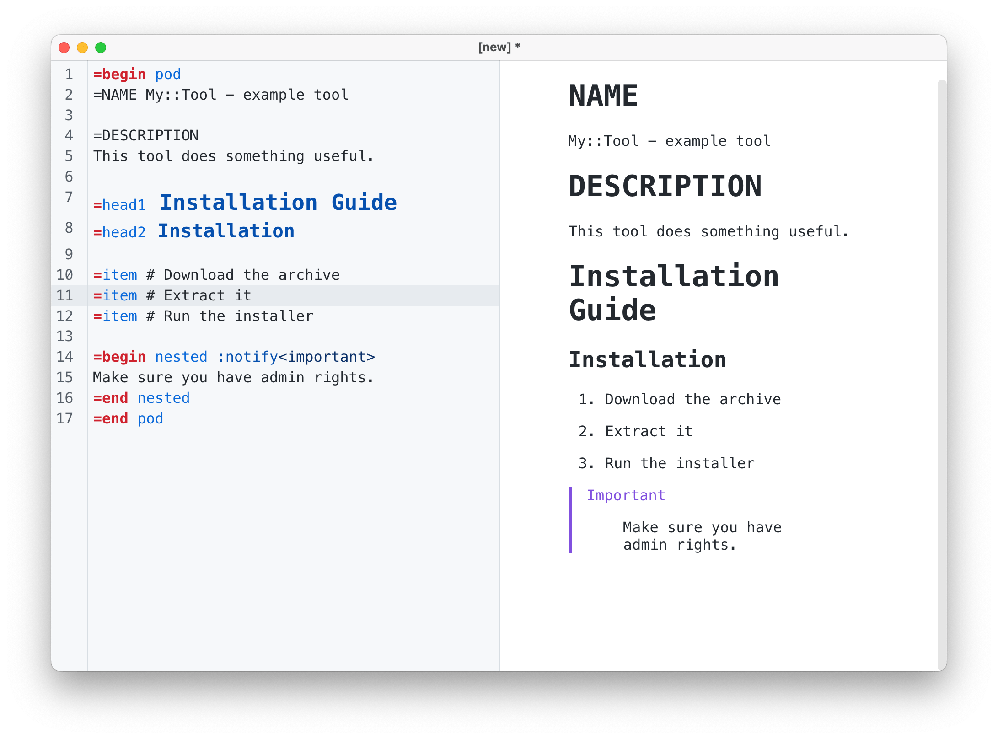The image size is (998, 739).
Task: Click 'Extract it' list item in preview
Action: click(x=648, y=431)
